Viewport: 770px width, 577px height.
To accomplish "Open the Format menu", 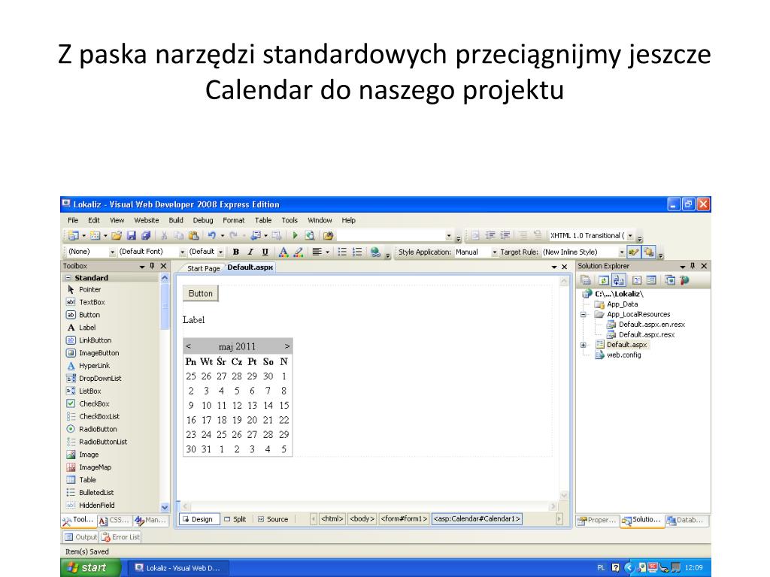I will 233,220.
